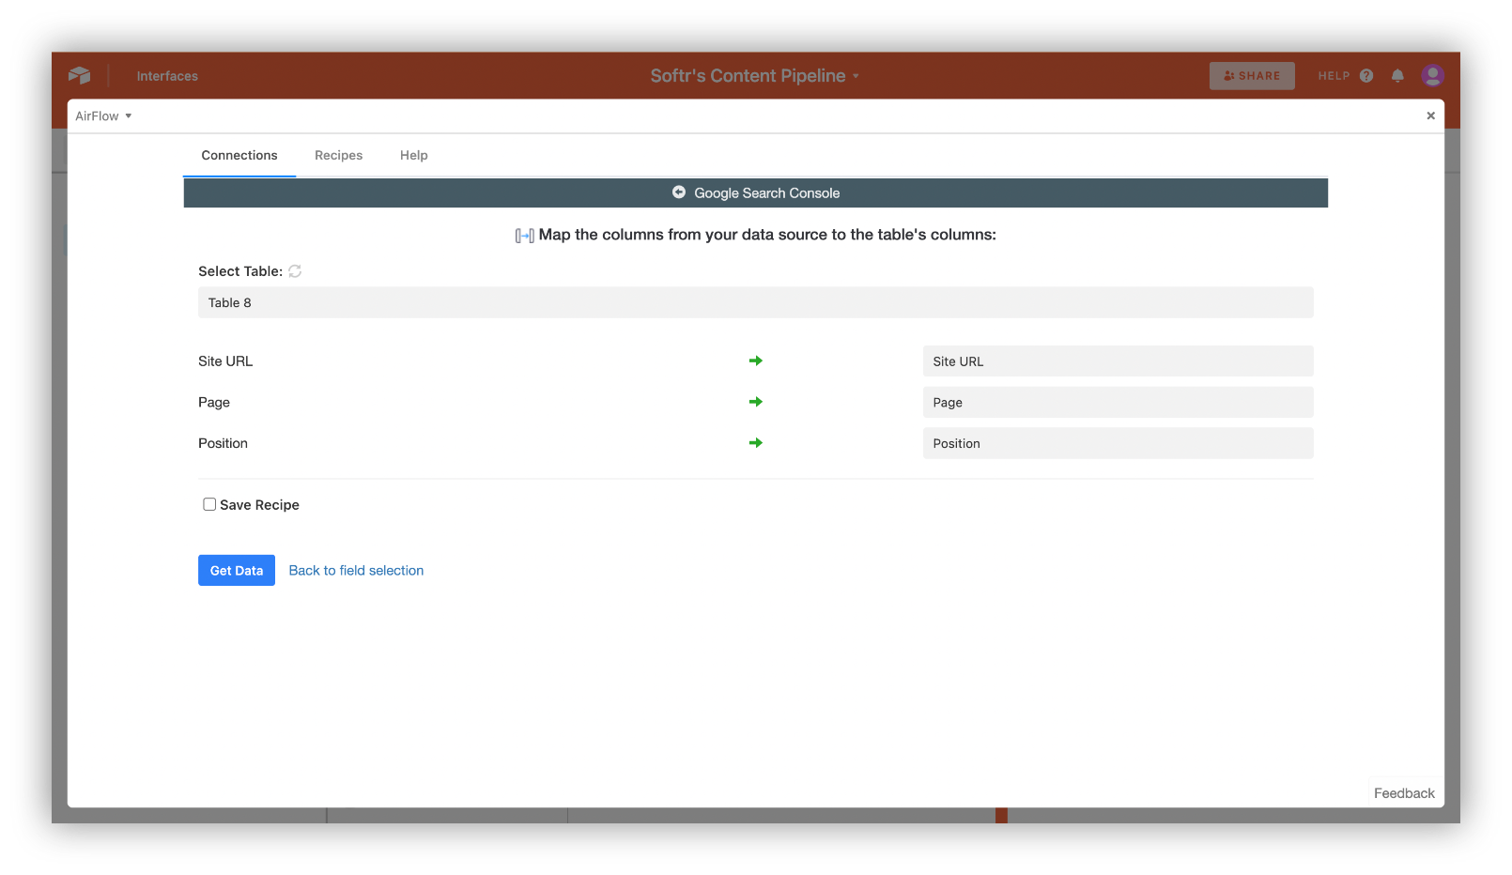Viewport: 1512px width, 875px height.
Task: Open the user profile avatar
Action: (x=1432, y=75)
